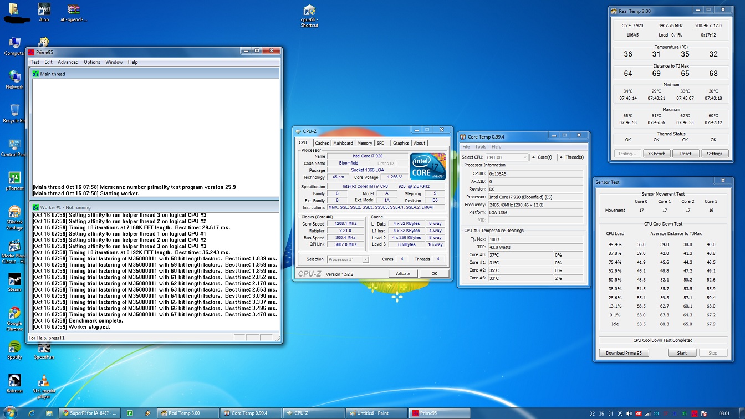Click the Reset button in Real Temp
Viewport: 745px width, 419px height.
pyautogui.click(x=686, y=154)
